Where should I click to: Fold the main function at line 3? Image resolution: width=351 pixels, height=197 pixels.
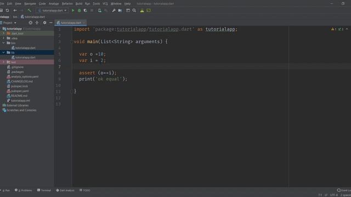click(x=72, y=42)
